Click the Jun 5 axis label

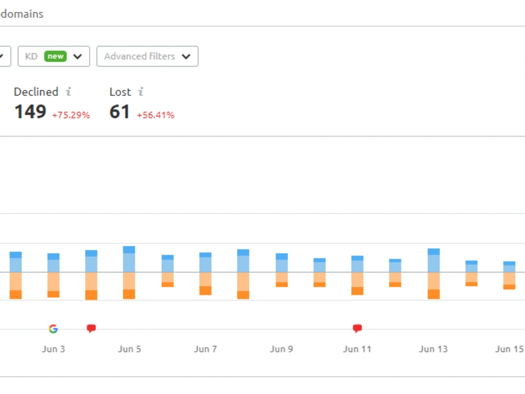[129, 349]
